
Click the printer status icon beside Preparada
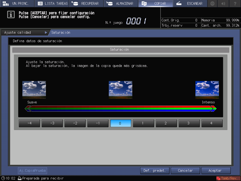pos(20,178)
